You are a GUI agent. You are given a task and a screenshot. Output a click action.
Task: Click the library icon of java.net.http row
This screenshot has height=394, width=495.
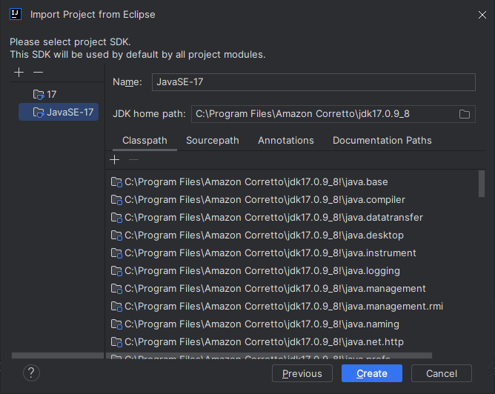116,342
